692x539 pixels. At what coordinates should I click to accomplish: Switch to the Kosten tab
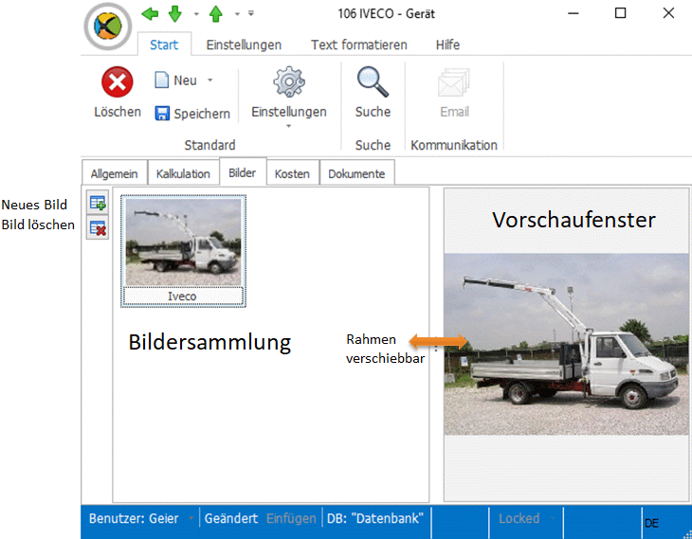pos(292,173)
